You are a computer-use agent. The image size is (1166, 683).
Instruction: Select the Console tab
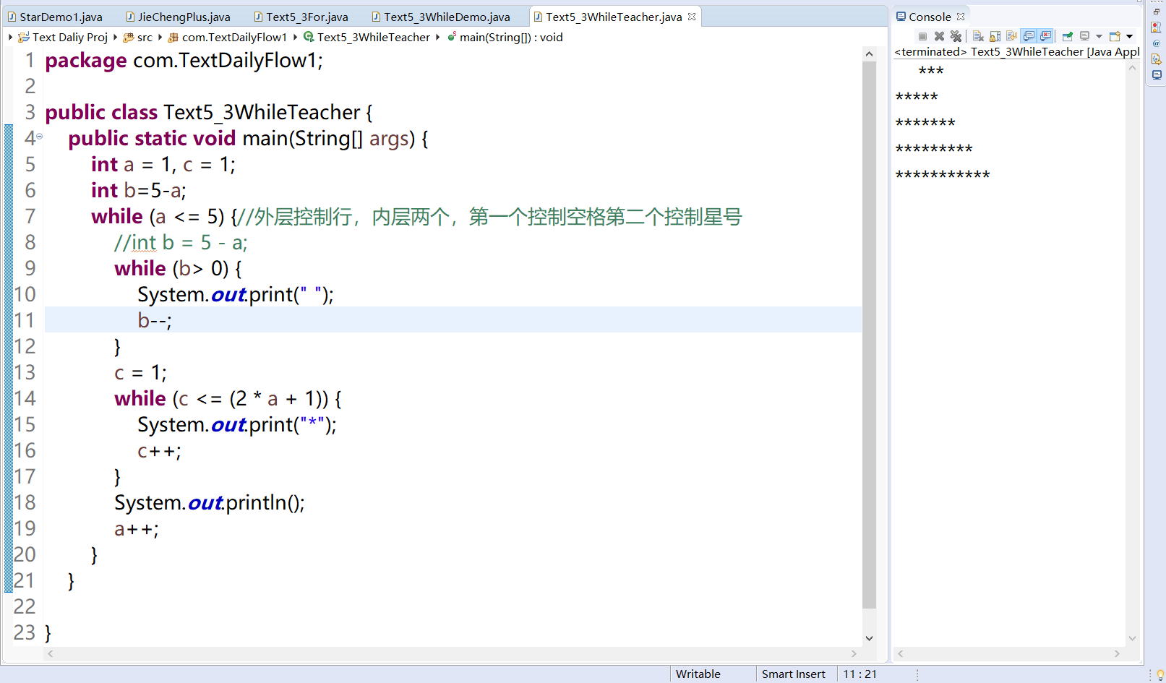point(930,17)
